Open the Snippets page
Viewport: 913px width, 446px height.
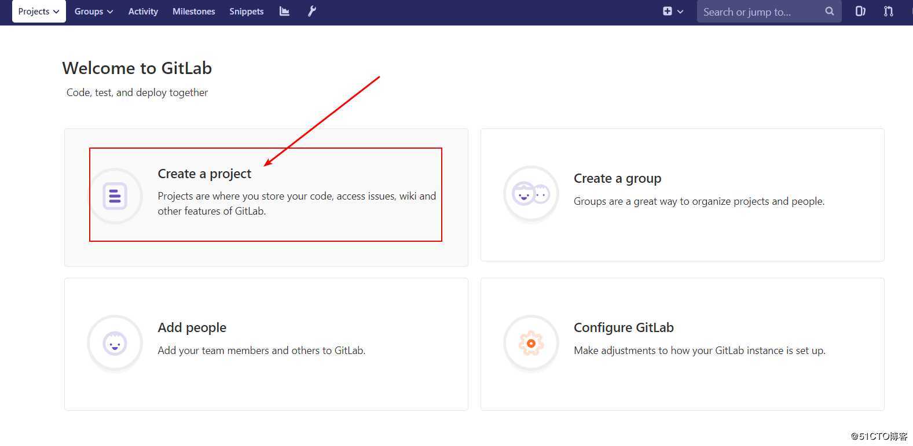(246, 12)
